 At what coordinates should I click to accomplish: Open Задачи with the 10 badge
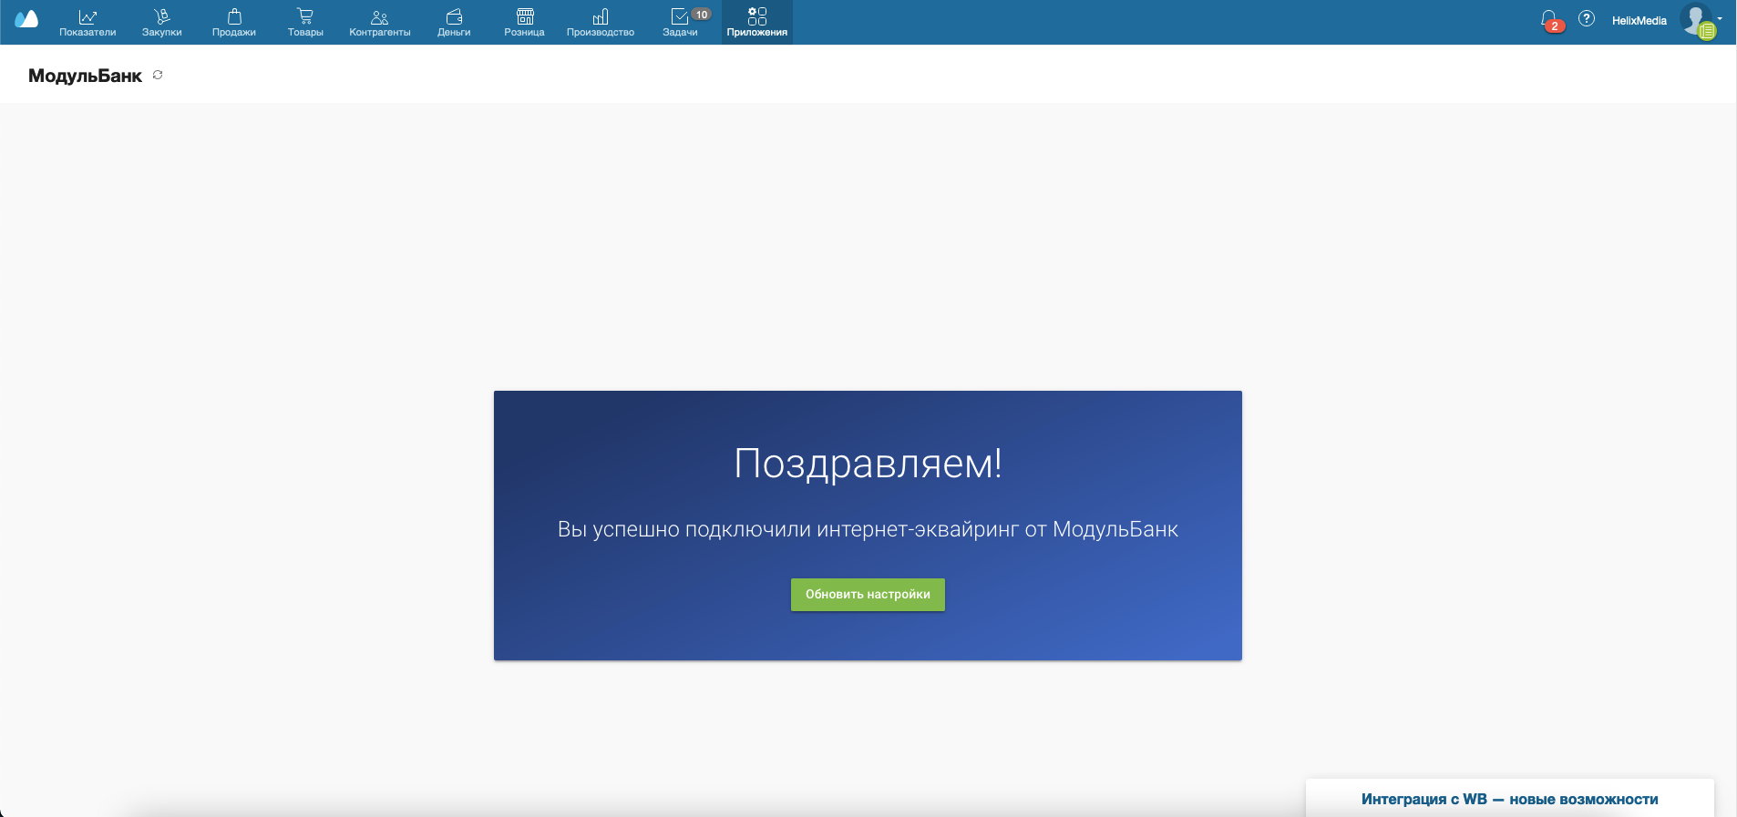click(682, 23)
